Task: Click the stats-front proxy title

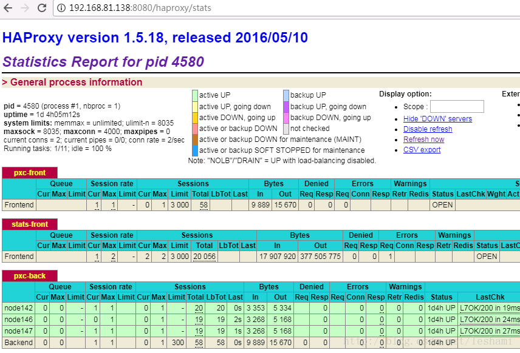Action: click(x=30, y=224)
